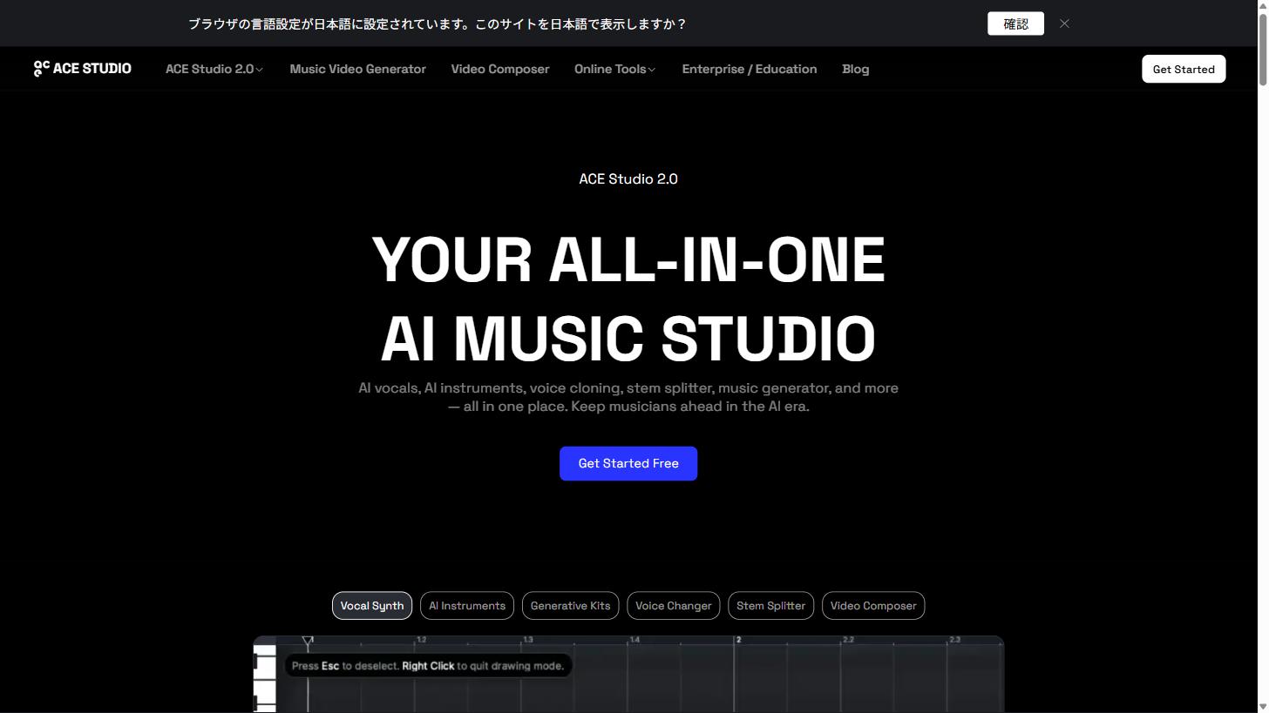Confirm Japanese language with 確認 button
This screenshot has width=1269, height=713.
click(1015, 24)
